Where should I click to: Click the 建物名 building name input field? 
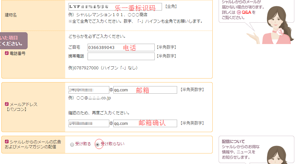click(x=115, y=7)
